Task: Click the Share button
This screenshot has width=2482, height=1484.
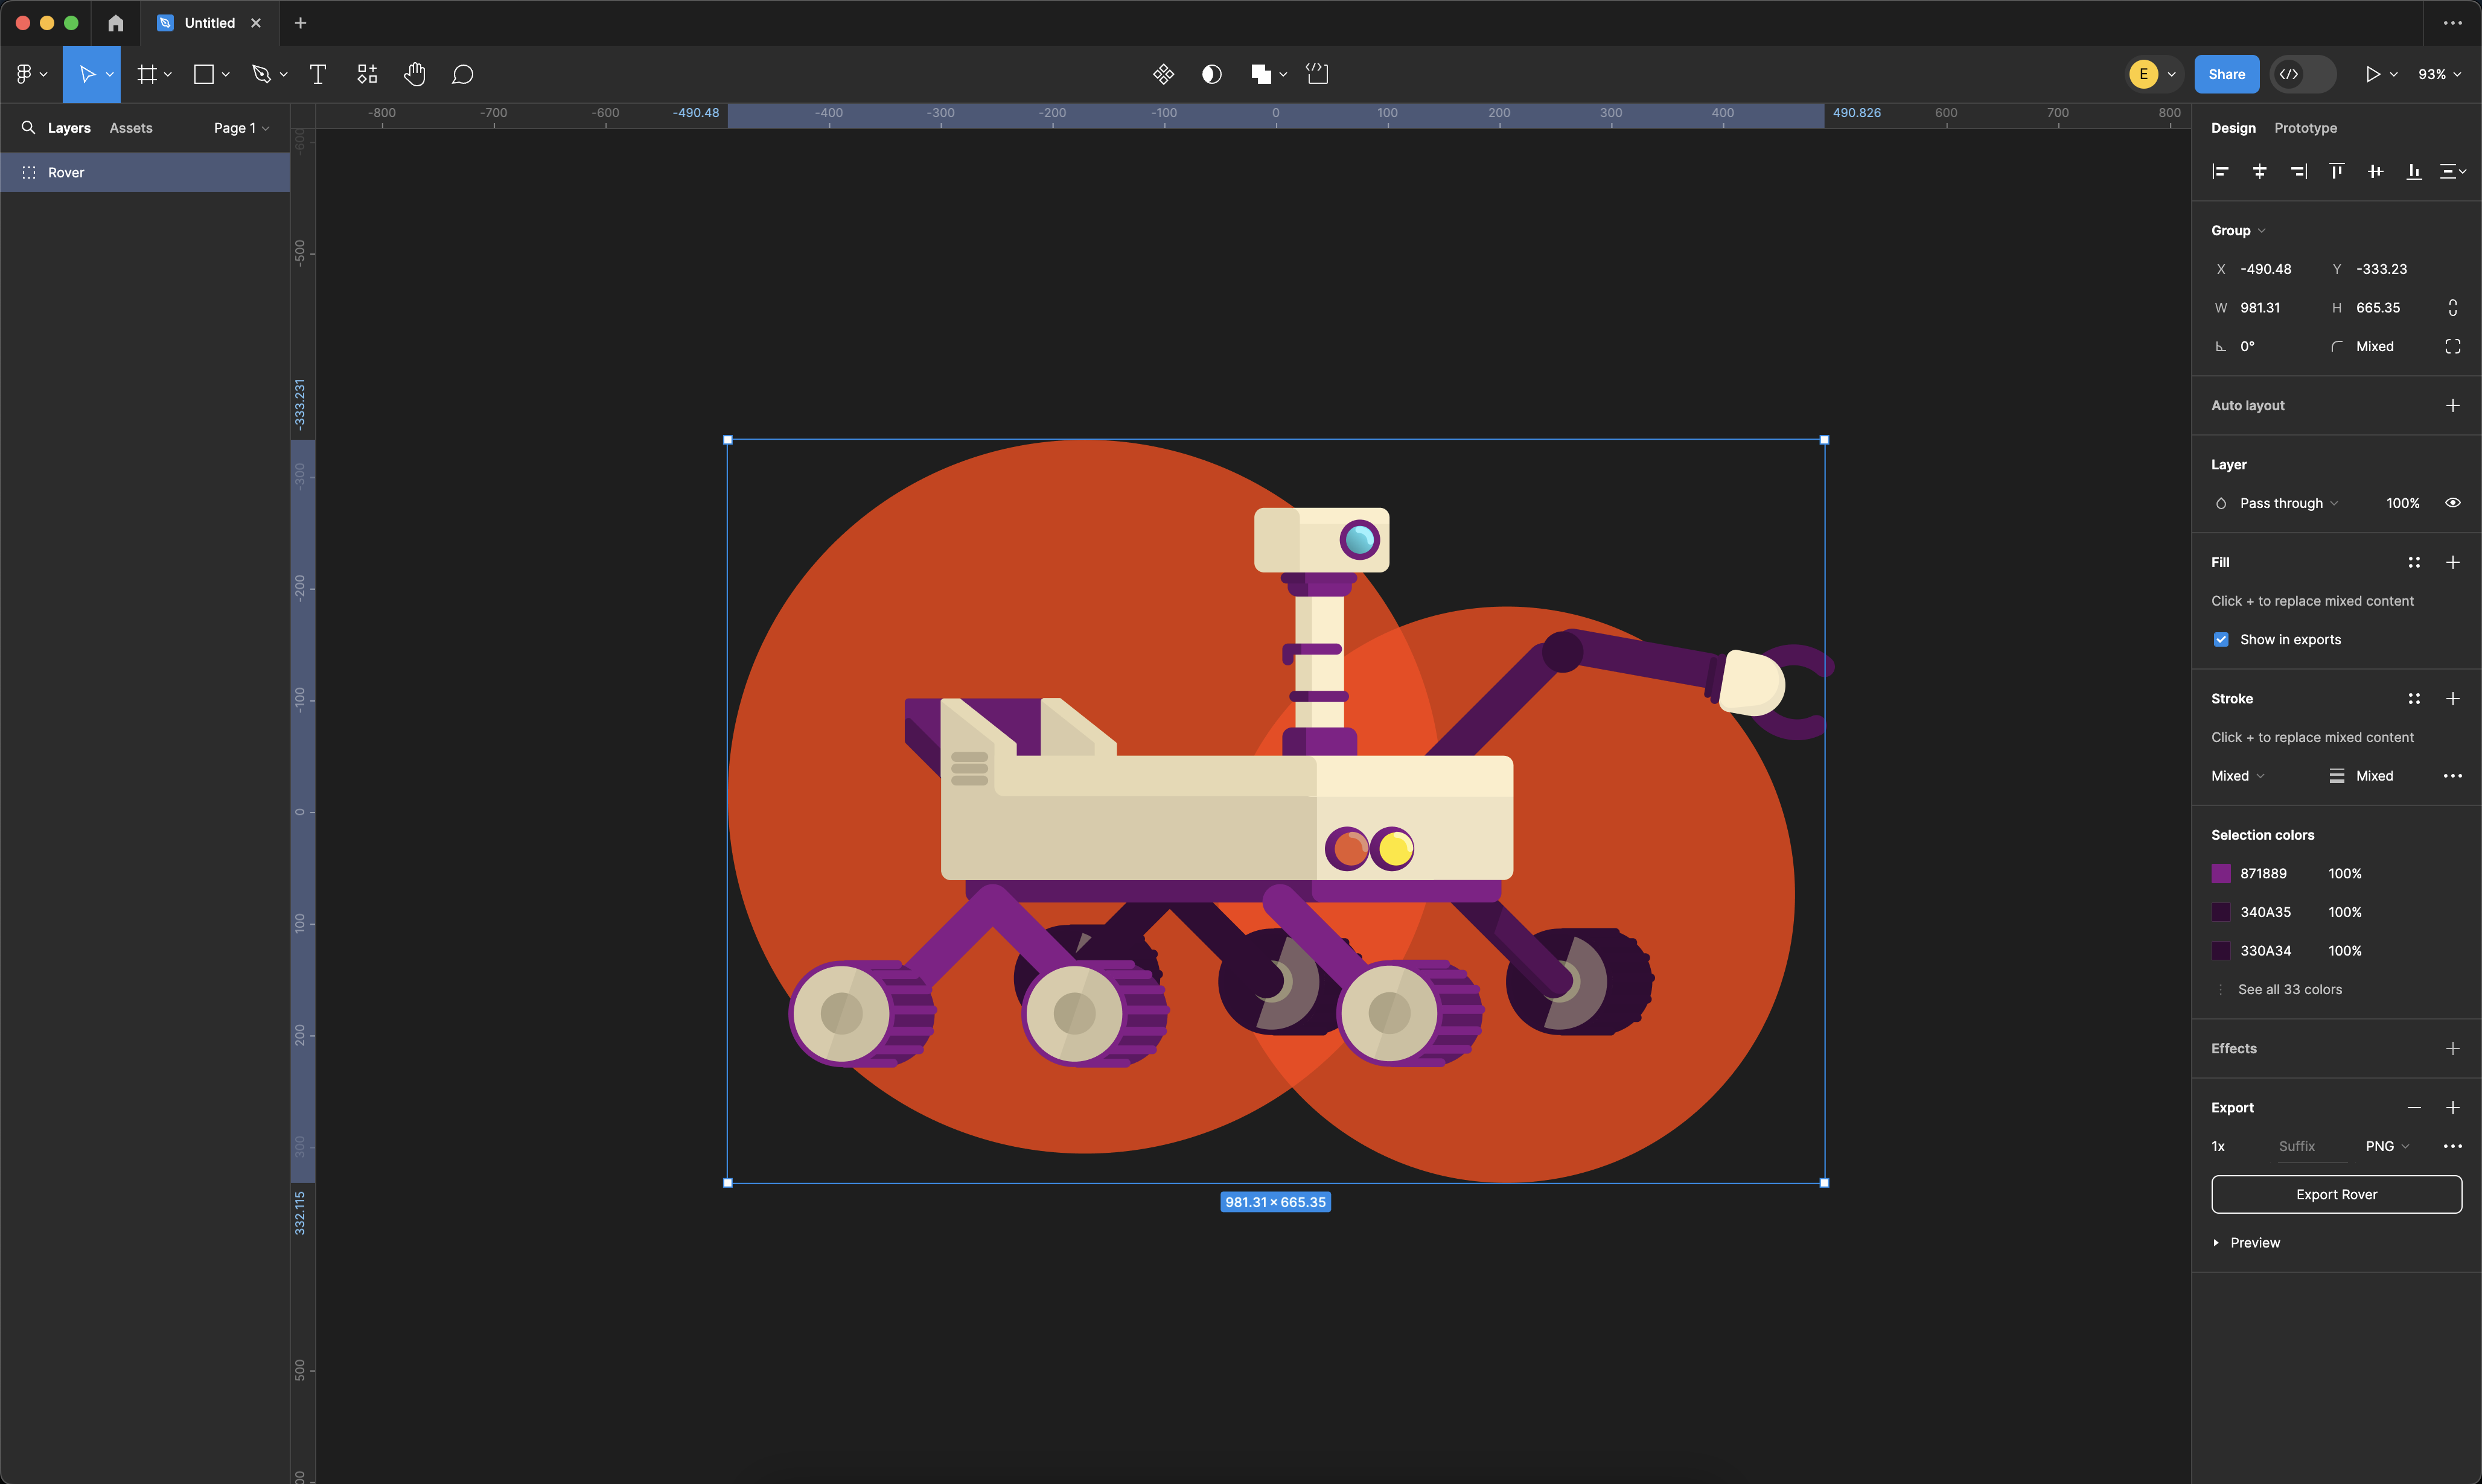Action: (2226, 74)
